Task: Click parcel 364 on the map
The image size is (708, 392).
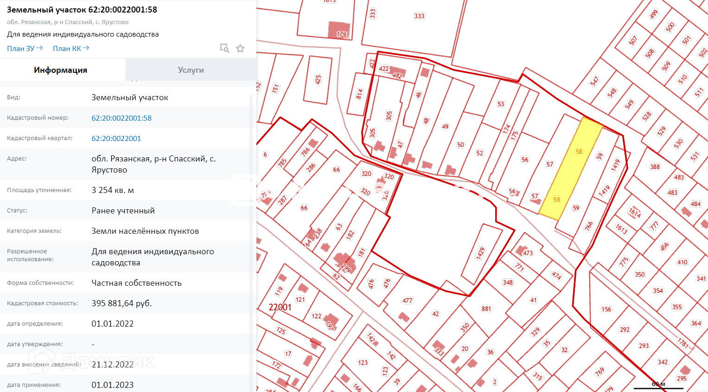Action: coord(696,323)
